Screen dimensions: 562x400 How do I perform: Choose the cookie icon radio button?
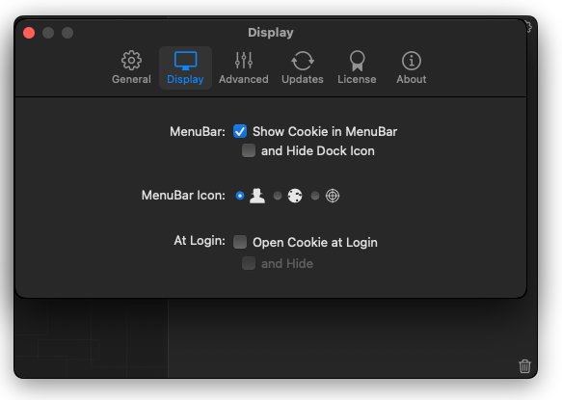pos(278,196)
